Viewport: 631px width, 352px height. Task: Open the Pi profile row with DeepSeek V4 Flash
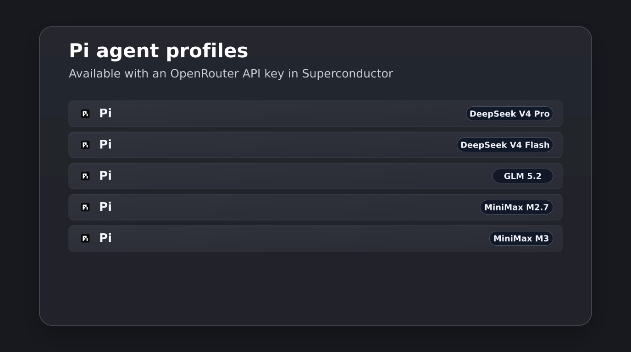pyautogui.click(x=315, y=145)
